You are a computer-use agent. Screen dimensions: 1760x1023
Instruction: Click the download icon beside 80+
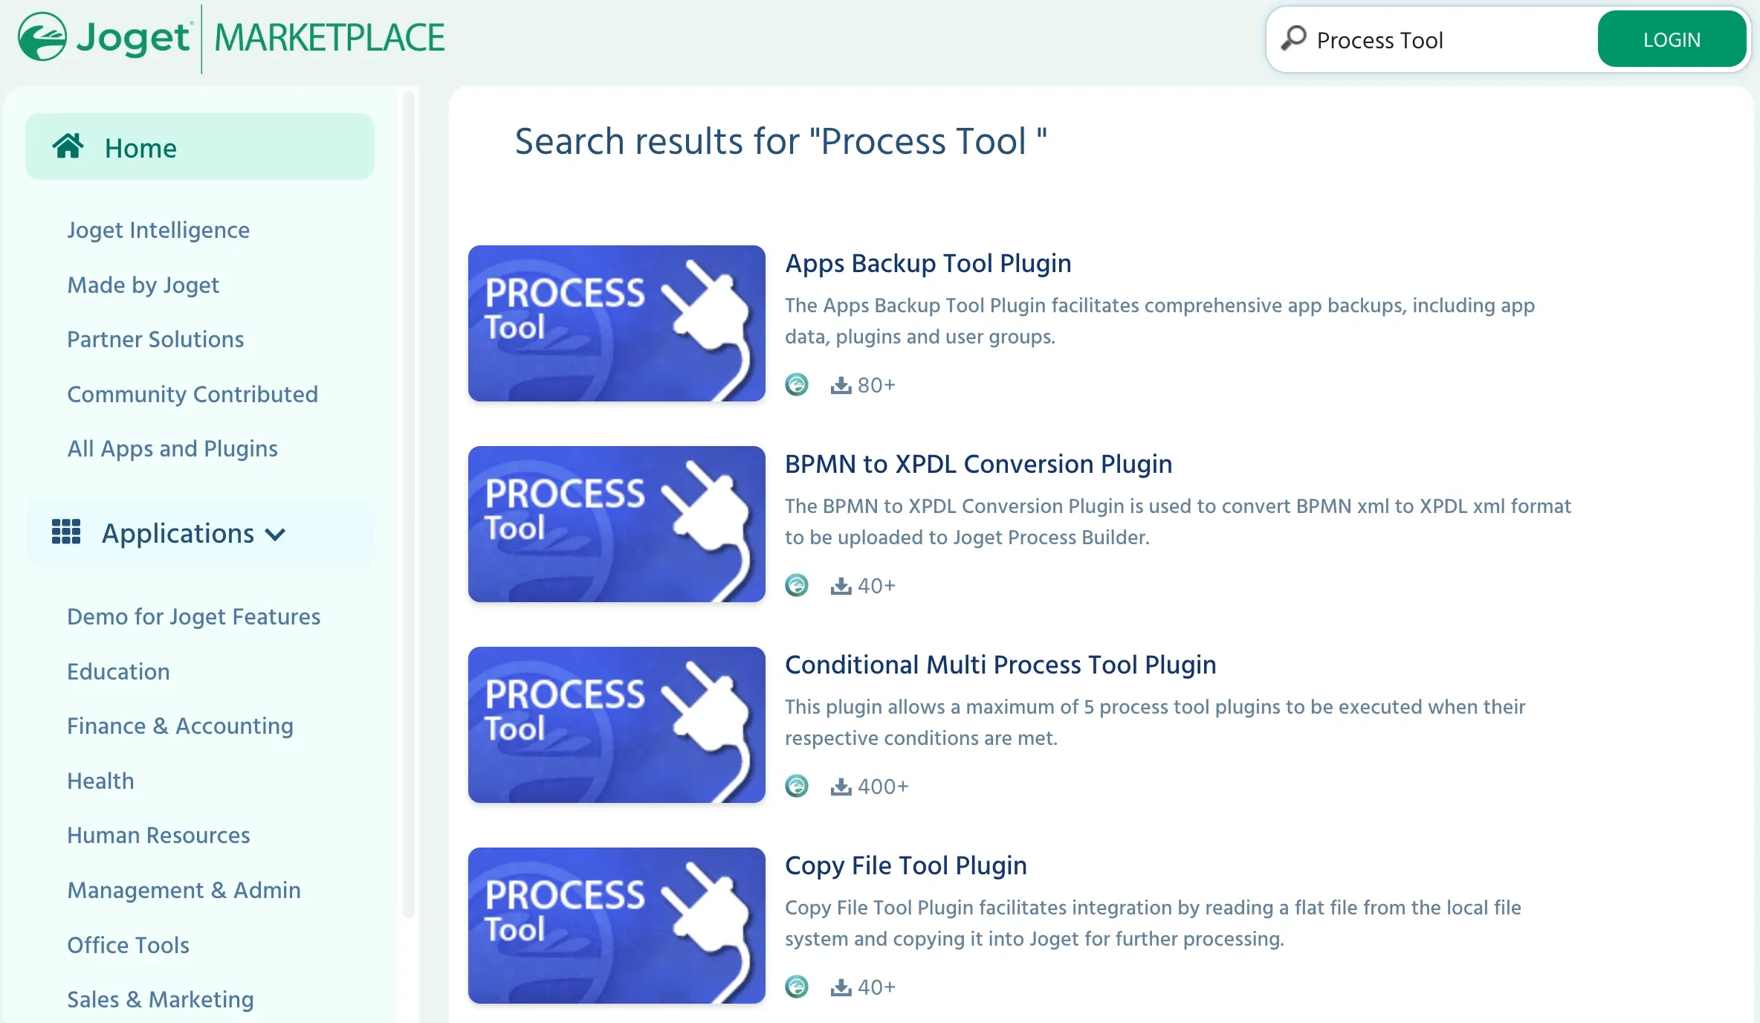tap(841, 385)
